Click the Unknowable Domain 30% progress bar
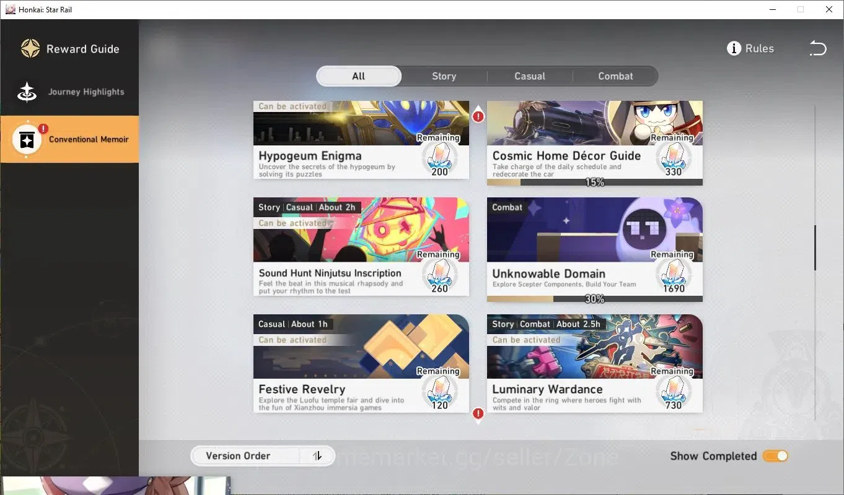 [x=595, y=299]
